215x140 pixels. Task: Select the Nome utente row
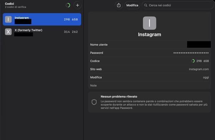[x=149, y=45]
